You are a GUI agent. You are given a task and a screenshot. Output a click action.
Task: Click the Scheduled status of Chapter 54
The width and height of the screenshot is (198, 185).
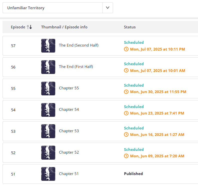(x=134, y=107)
